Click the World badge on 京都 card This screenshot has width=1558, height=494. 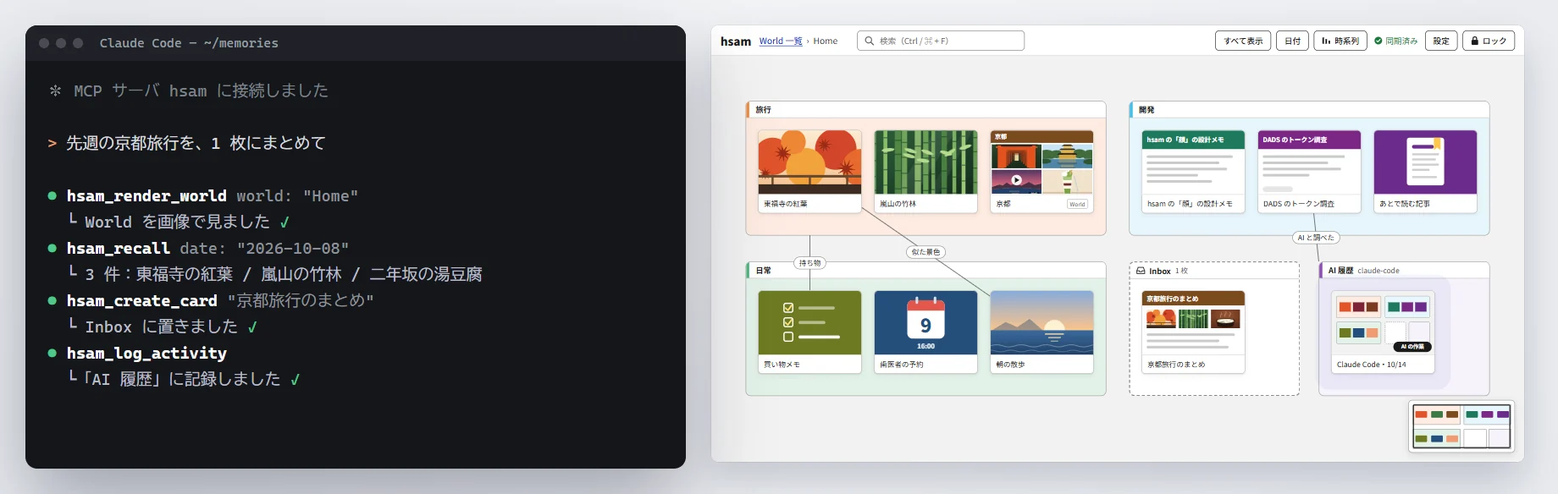point(1077,204)
